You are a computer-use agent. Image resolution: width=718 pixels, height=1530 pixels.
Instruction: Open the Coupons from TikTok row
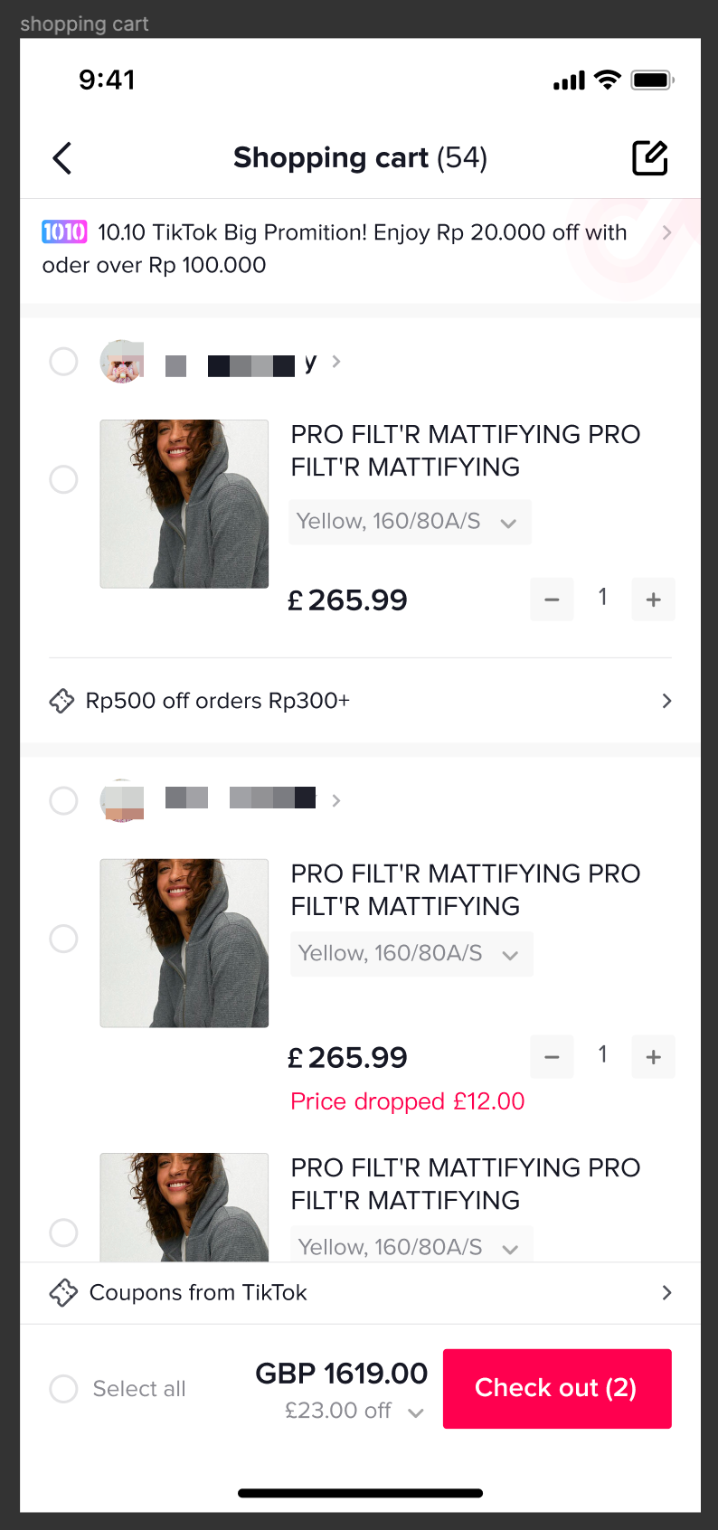360,1293
